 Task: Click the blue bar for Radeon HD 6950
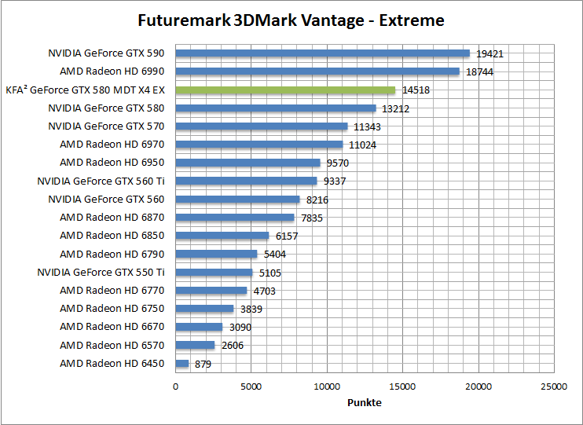click(247, 162)
